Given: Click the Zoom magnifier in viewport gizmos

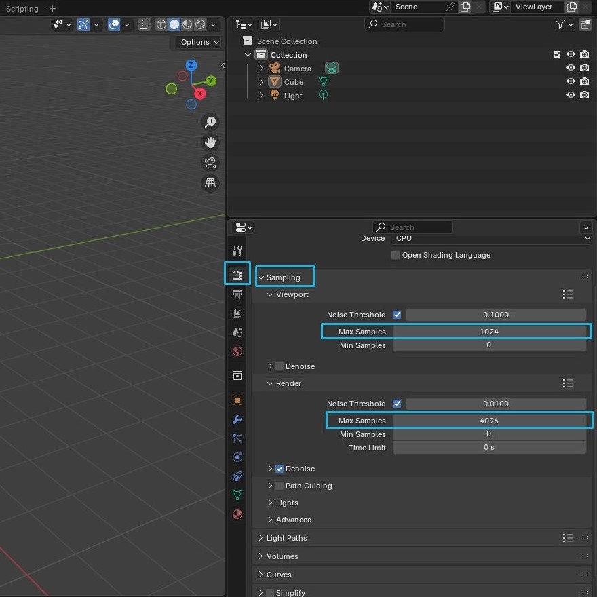Looking at the screenshot, I should click(210, 122).
